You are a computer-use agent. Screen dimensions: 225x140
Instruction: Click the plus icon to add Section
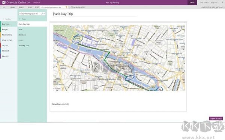tap(3, 19)
